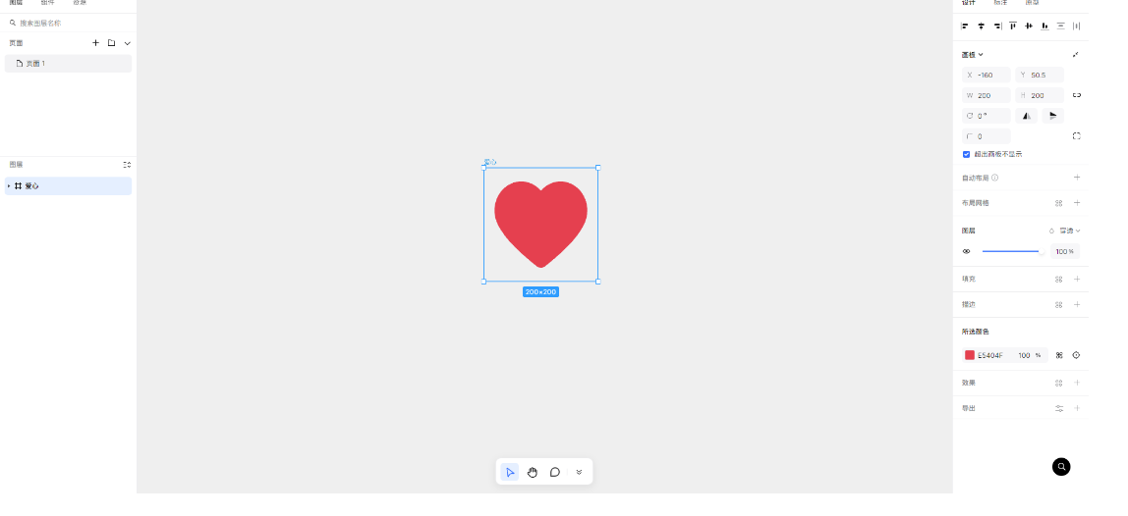Select the move/pointer tool in bottom toolbar
The height and width of the screenshot is (516, 1128).
509,472
